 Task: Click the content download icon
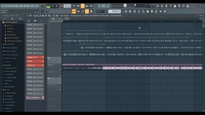pyautogui.click(x=188, y=6)
